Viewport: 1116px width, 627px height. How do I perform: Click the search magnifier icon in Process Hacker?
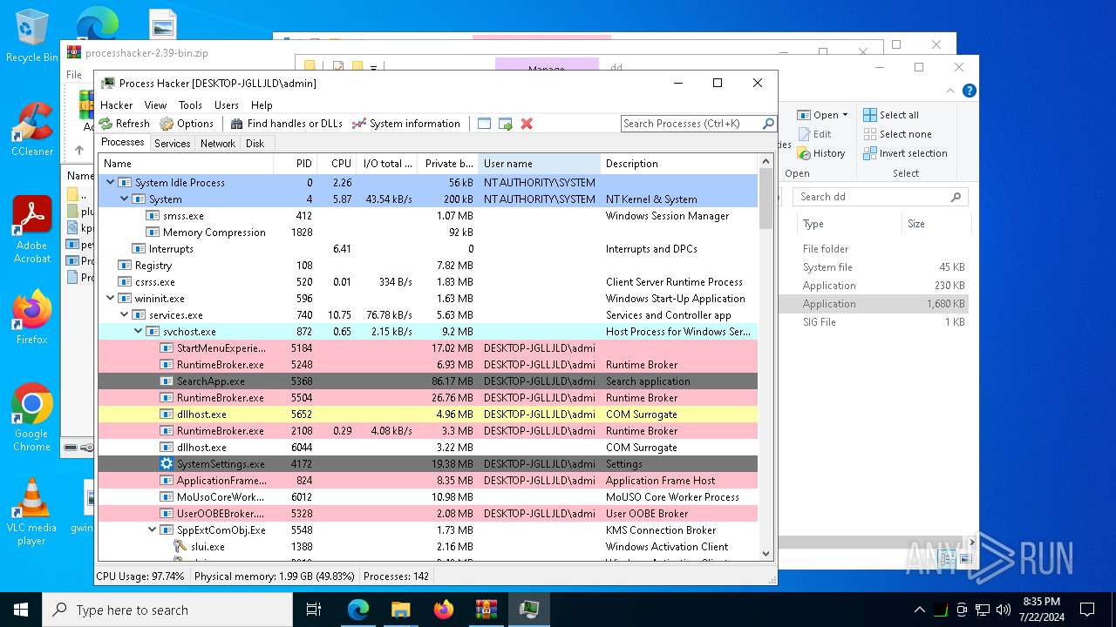click(x=767, y=124)
